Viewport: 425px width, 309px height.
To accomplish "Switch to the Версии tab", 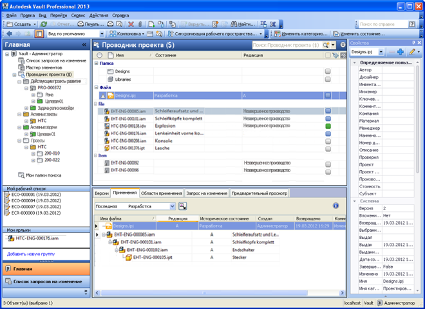I will pyautogui.click(x=102, y=193).
